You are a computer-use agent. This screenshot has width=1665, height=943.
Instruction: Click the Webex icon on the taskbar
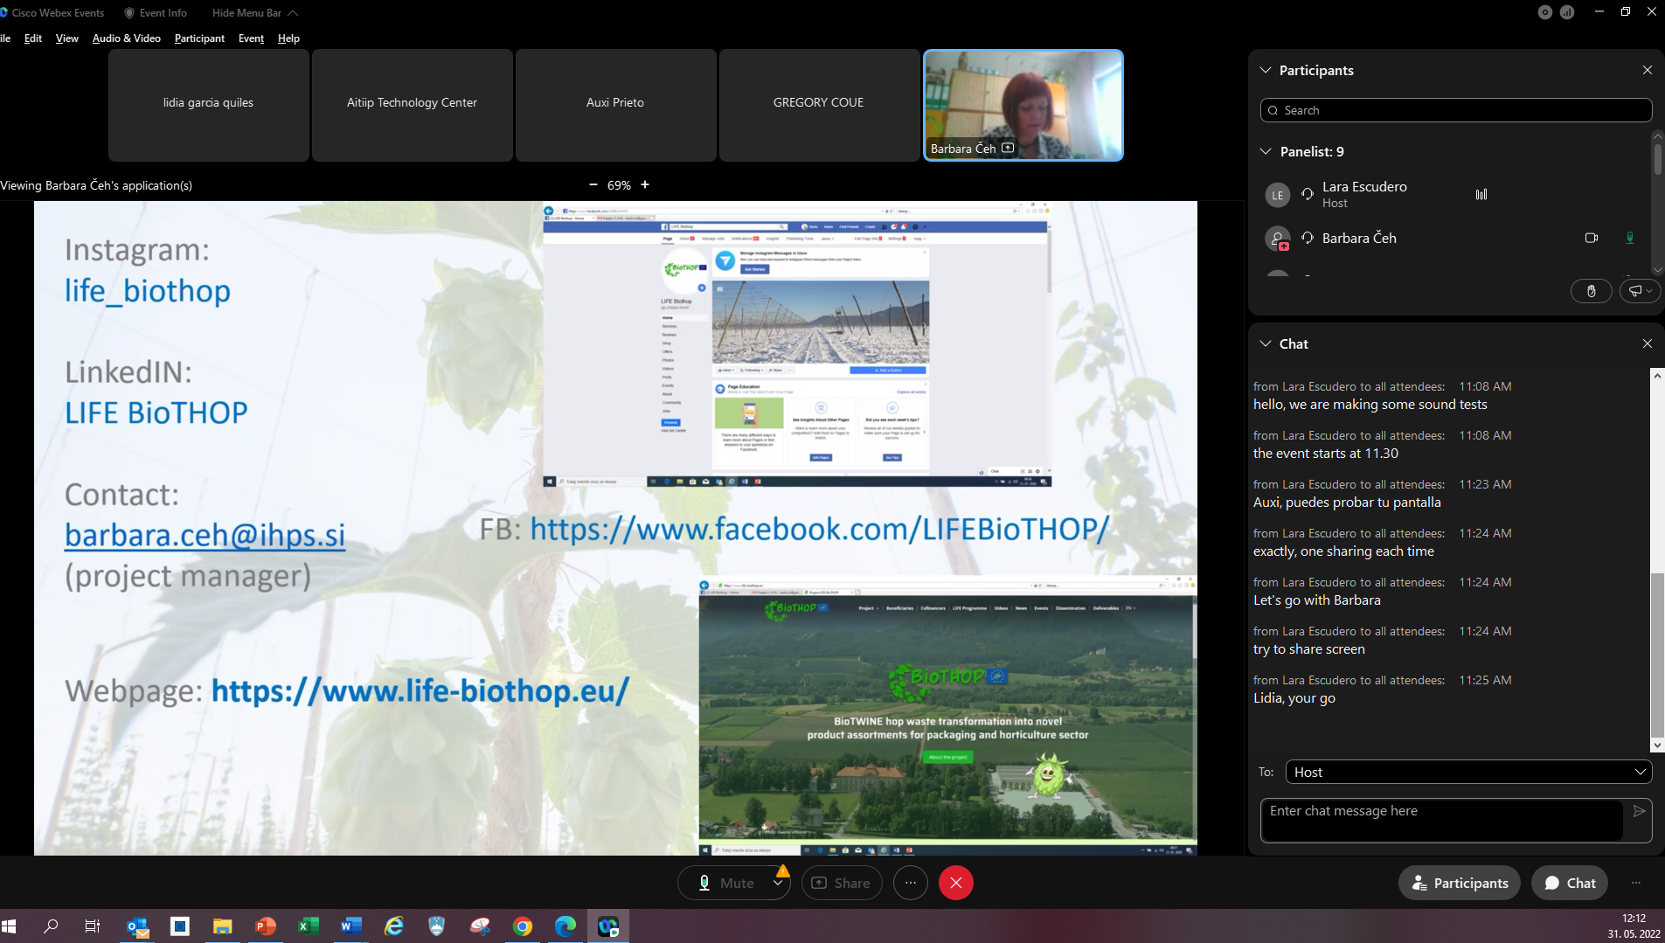pos(608,926)
